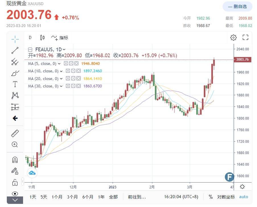Select the trend line drawing tool

click(15, 50)
